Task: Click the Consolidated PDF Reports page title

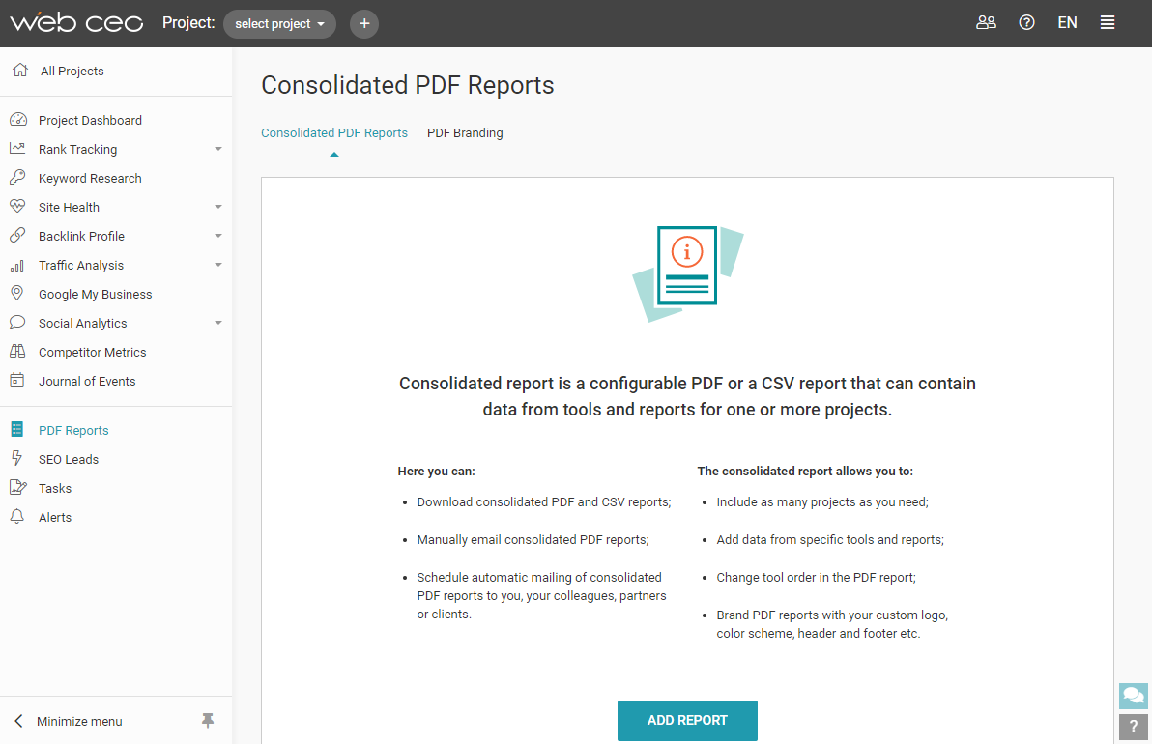Action: pos(408,85)
